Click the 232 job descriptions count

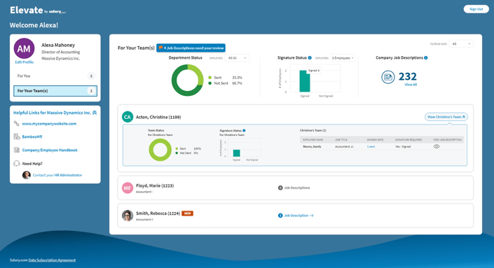[407, 76]
